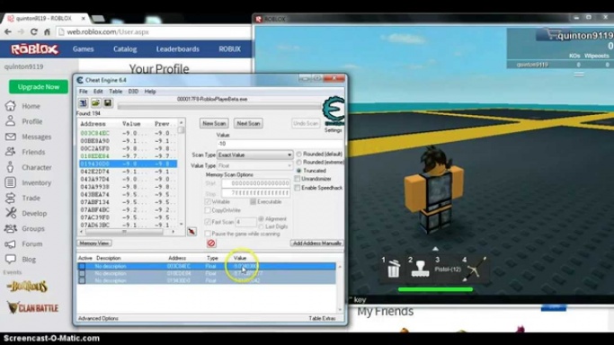The image size is (614, 345).
Task: Open the Table menu
Action: point(115,91)
